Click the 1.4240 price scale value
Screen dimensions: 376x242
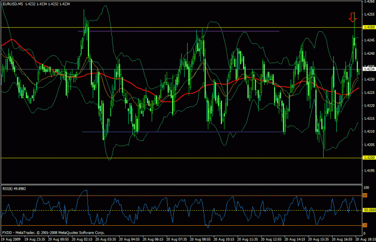(x=369, y=54)
